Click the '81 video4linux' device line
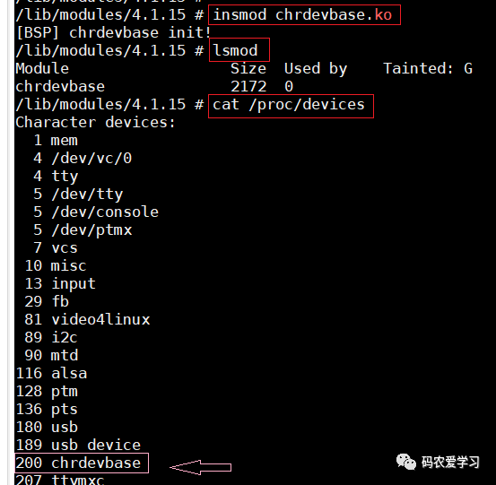The width and height of the screenshot is (496, 485). [x=87, y=319]
